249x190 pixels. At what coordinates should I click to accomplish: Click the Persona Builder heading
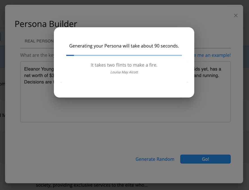46,24
